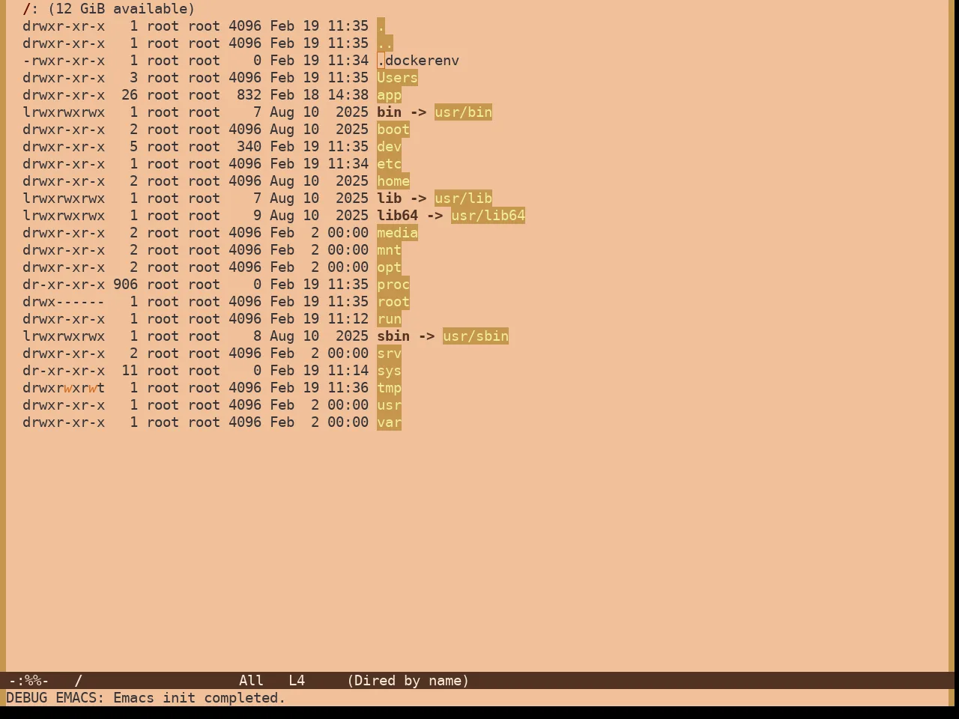The width and height of the screenshot is (959, 719).
Task: Click the usr/lib64 symlink target
Action: coord(488,216)
